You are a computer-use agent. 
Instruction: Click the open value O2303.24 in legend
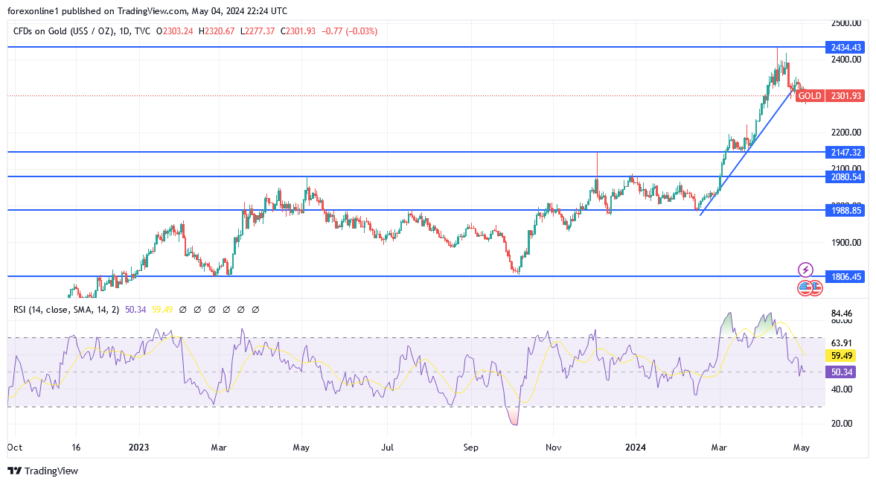[174, 31]
